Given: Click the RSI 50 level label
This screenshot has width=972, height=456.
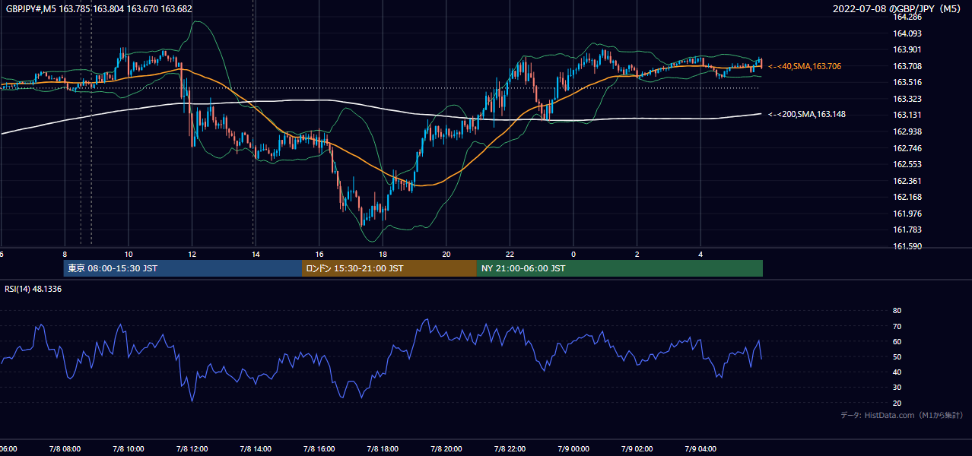Looking at the screenshot, I should (897, 356).
